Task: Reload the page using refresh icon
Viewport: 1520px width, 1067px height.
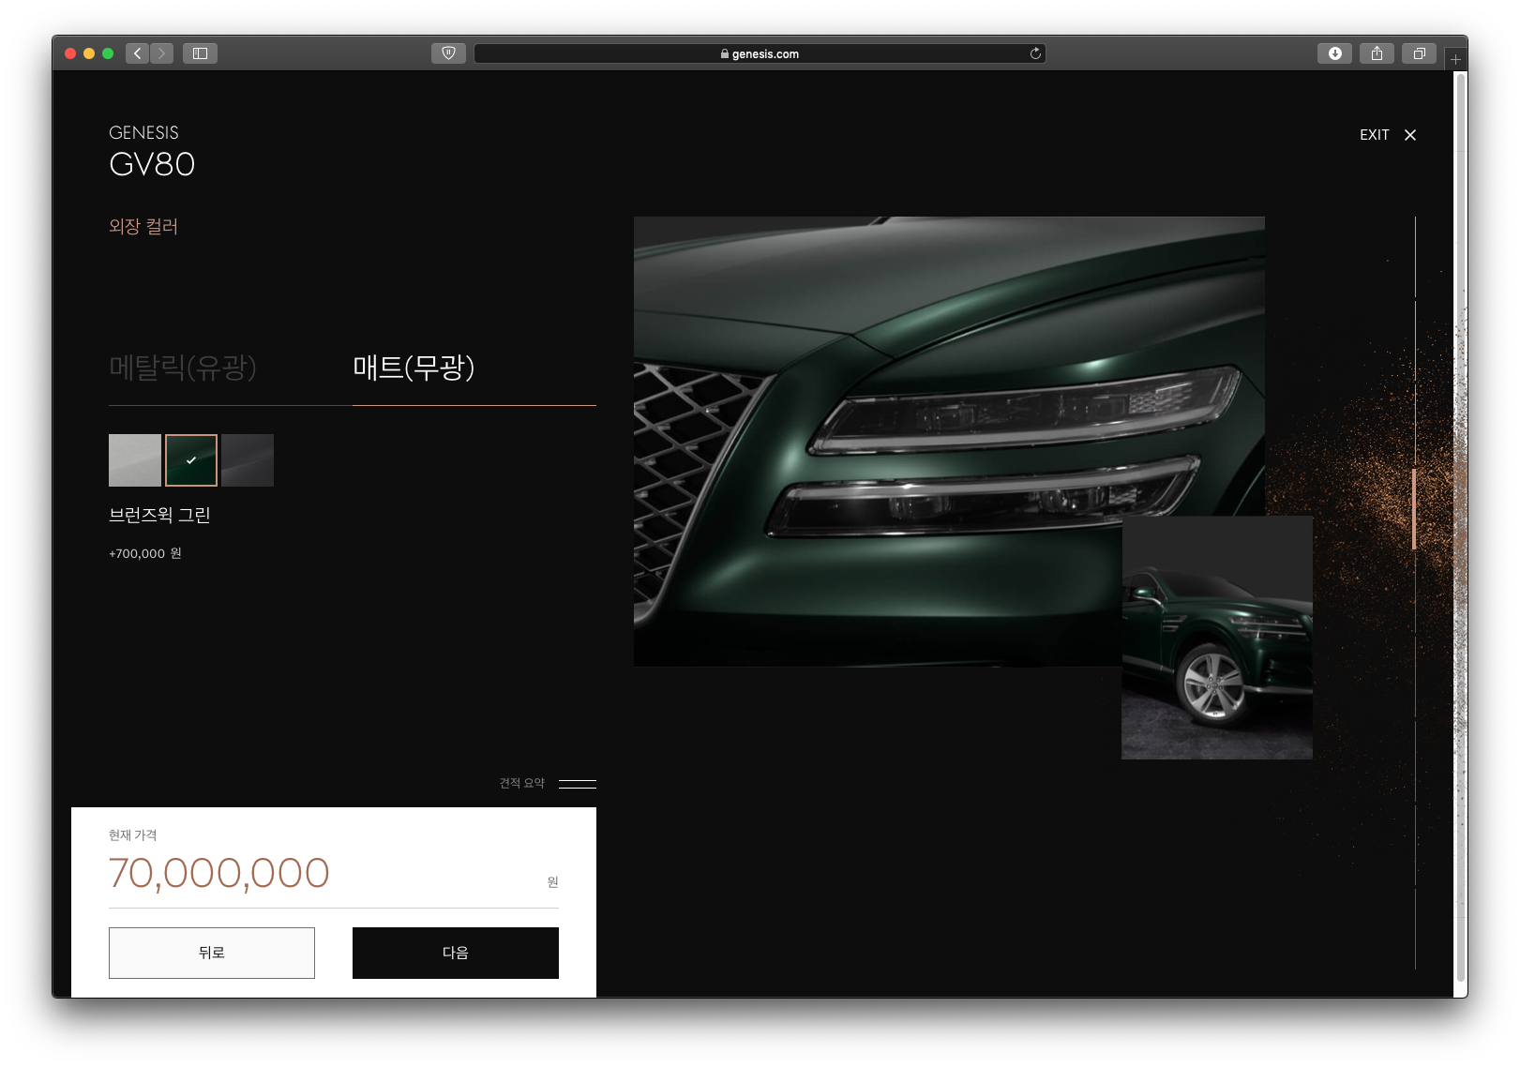Action: click(x=1035, y=53)
